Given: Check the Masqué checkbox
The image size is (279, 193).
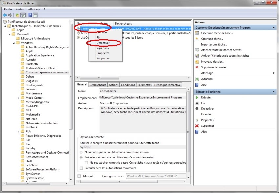Looking at the screenshot, I should 79,176.
